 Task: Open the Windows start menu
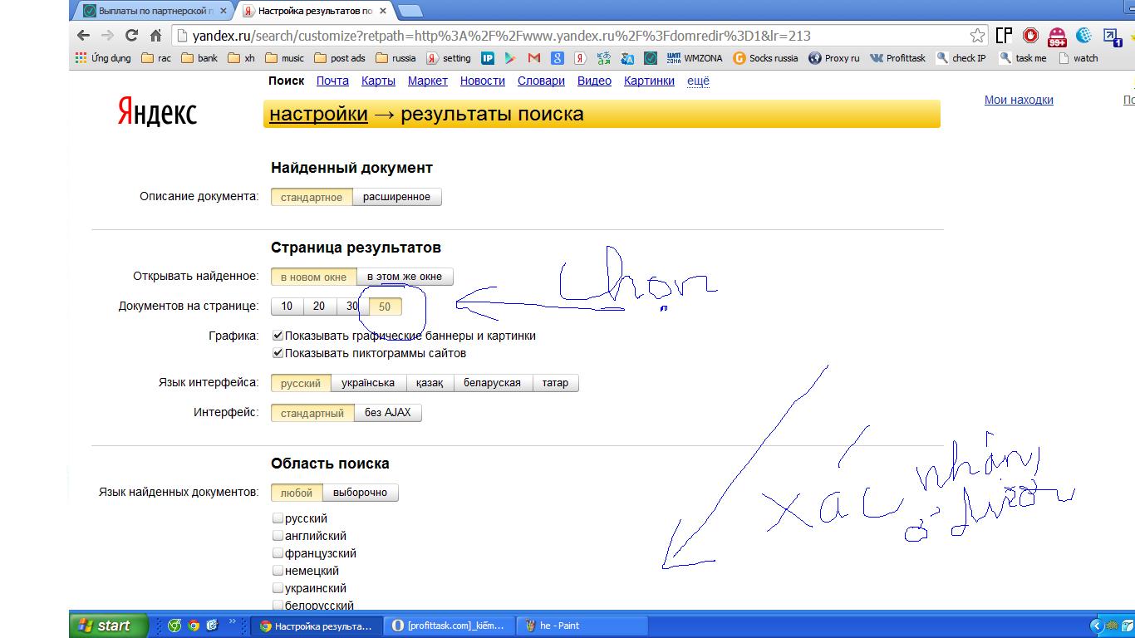(108, 626)
